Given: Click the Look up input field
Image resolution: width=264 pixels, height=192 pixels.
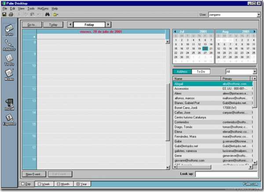Looking at the screenshot, I should [x=226, y=174].
